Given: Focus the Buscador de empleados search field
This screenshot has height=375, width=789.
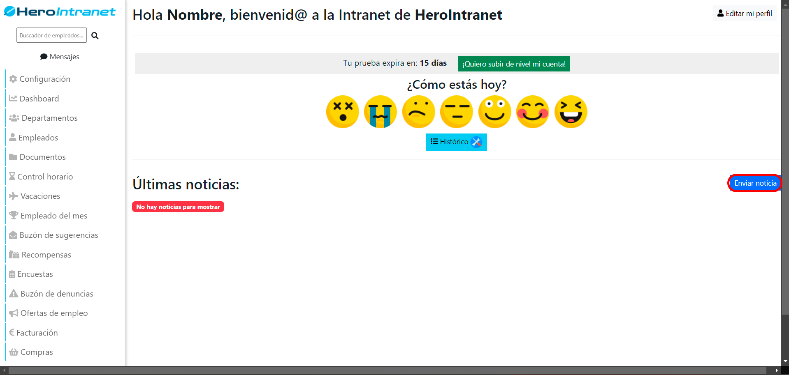Looking at the screenshot, I should 51,35.
